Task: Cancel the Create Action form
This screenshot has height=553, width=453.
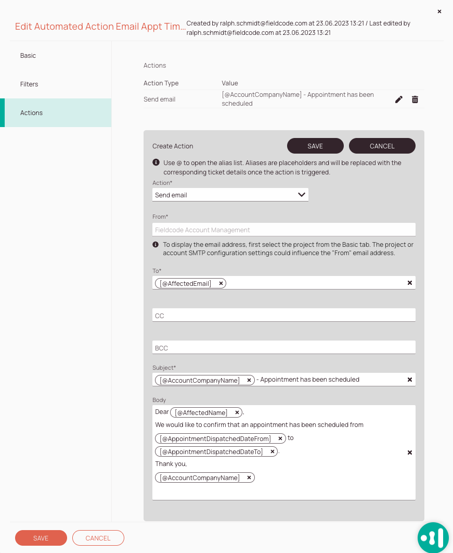Action: (382, 146)
